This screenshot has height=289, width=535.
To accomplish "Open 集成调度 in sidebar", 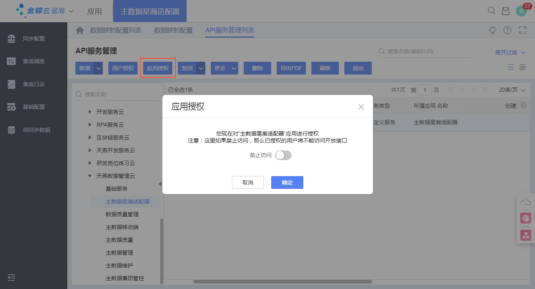I will pos(34,61).
